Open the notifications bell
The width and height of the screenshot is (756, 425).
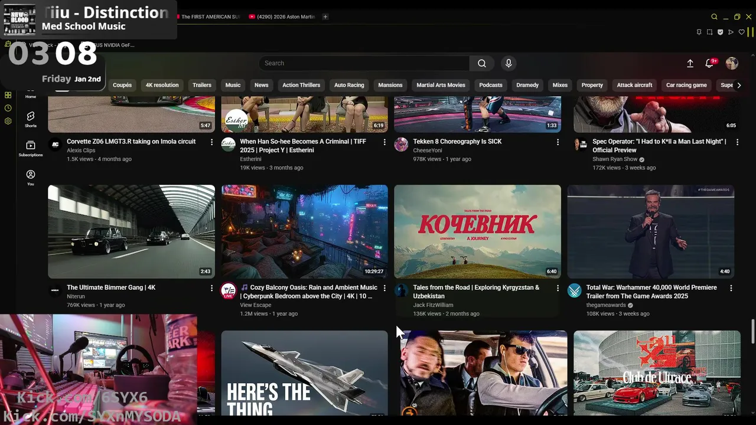(x=709, y=63)
